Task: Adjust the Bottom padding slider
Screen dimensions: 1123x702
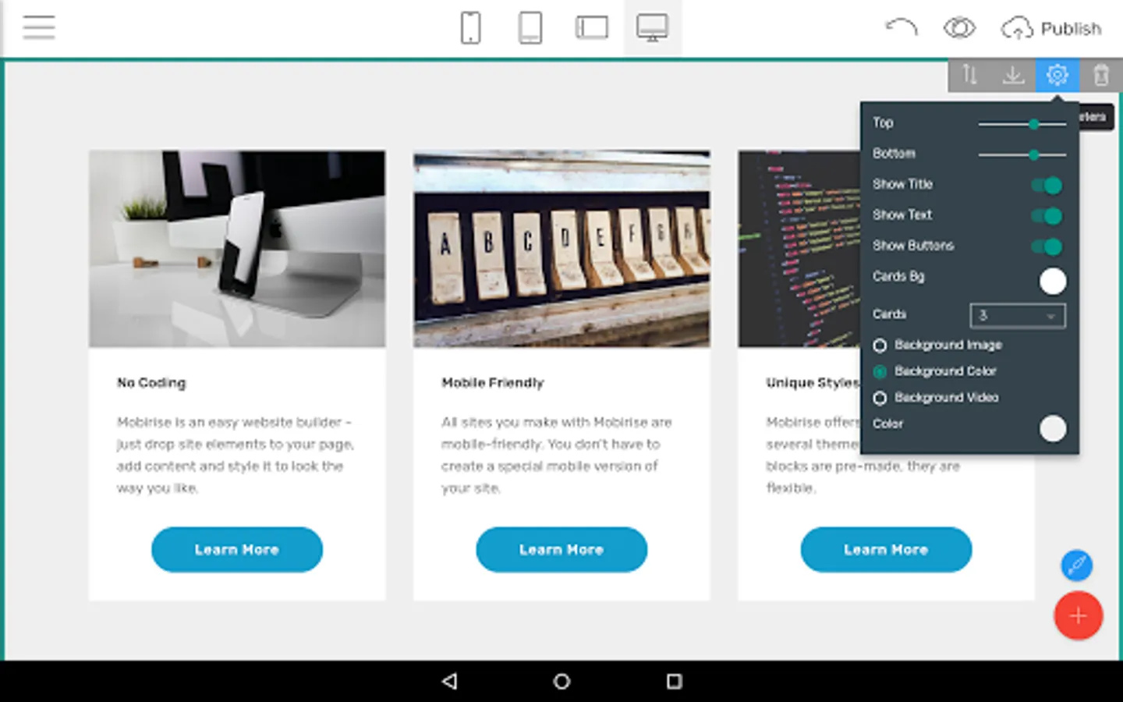Action: pyautogui.click(x=1022, y=154)
